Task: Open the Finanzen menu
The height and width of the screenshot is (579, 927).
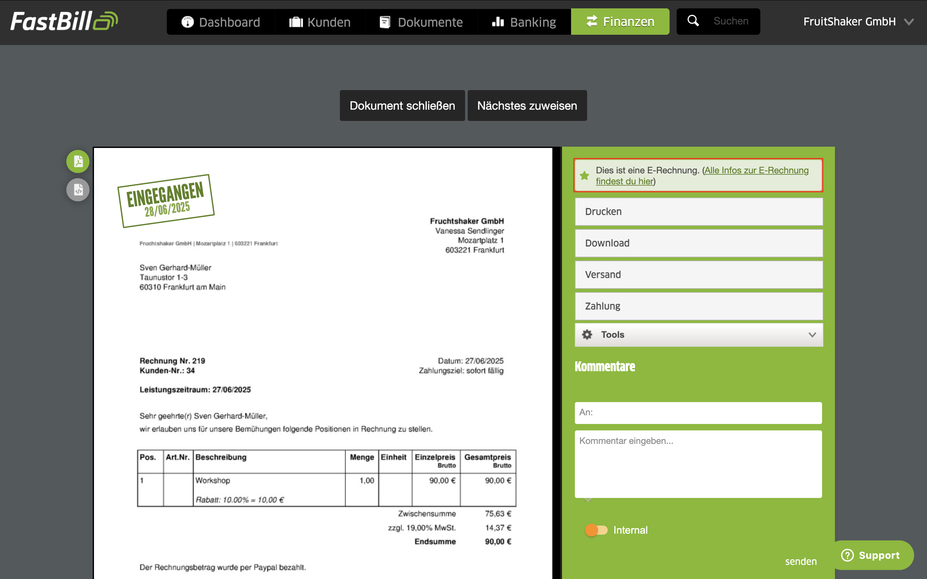Action: tap(620, 22)
